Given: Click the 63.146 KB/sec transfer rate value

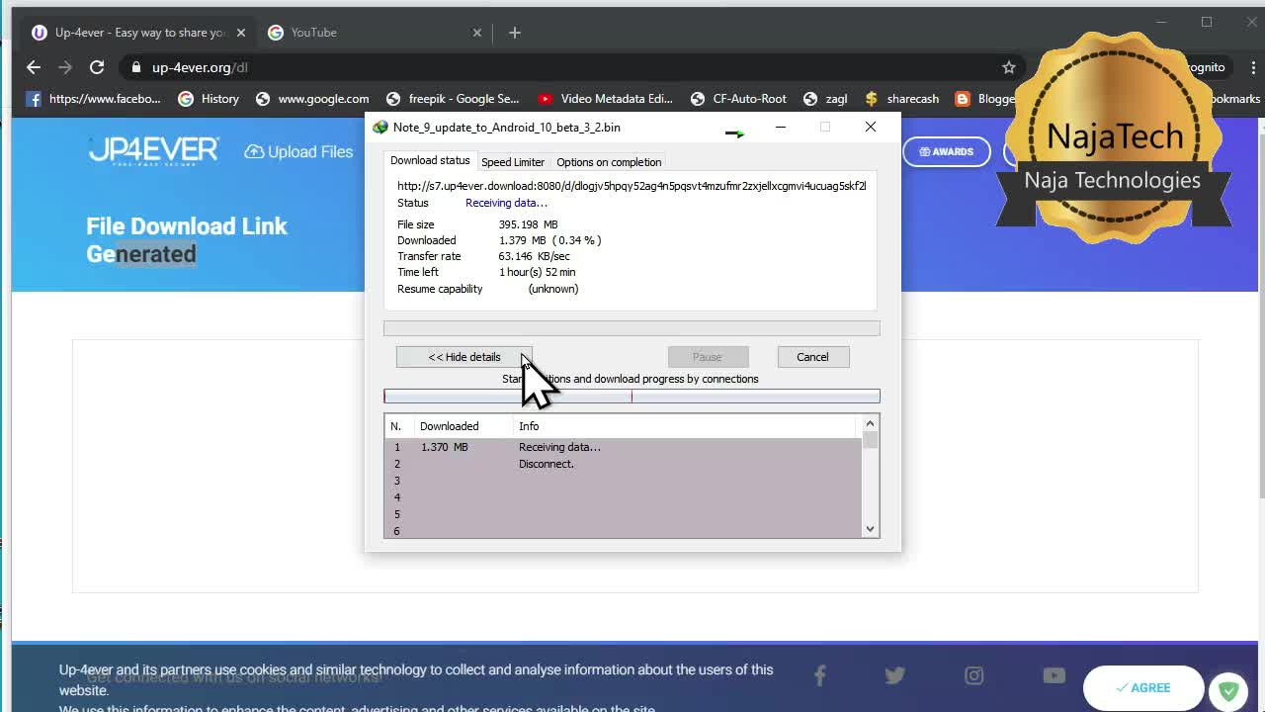Looking at the screenshot, I should pos(535,256).
